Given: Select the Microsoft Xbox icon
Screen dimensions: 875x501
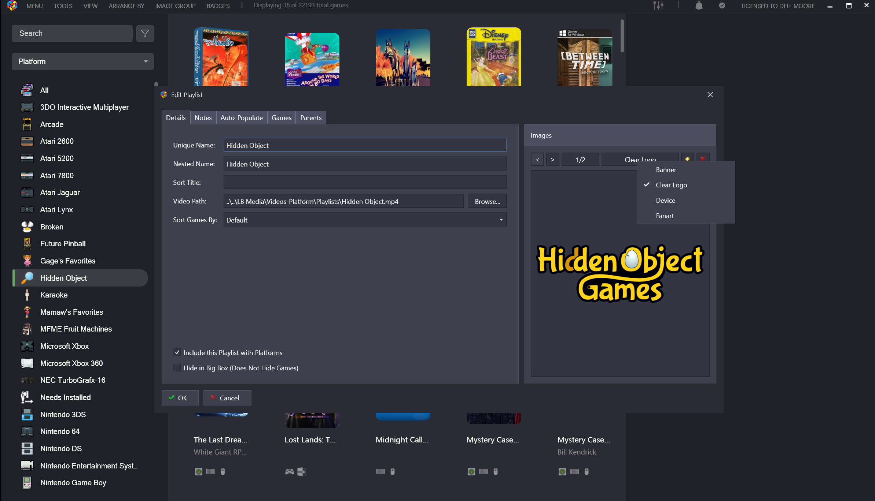Looking at the screenshot, I should pos(27,346).
